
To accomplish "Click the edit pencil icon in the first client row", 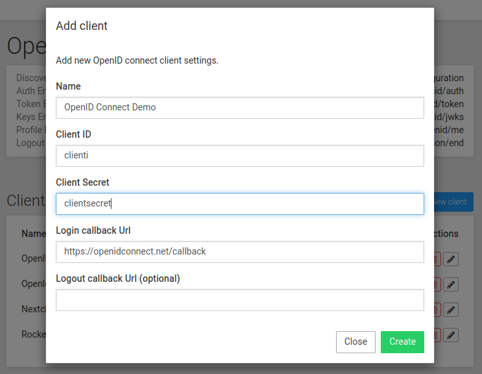I will [452, 259].
